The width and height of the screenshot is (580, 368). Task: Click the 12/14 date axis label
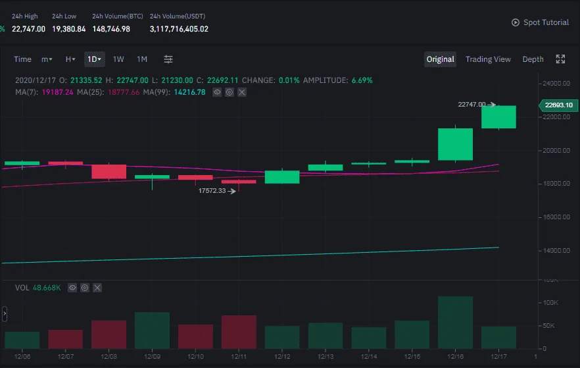pos(369,357)
